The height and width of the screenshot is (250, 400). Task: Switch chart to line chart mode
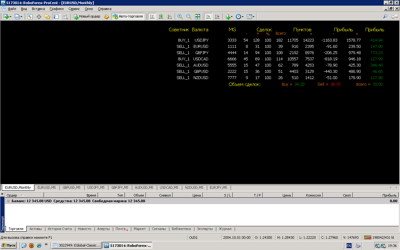[x=170, y=17]
